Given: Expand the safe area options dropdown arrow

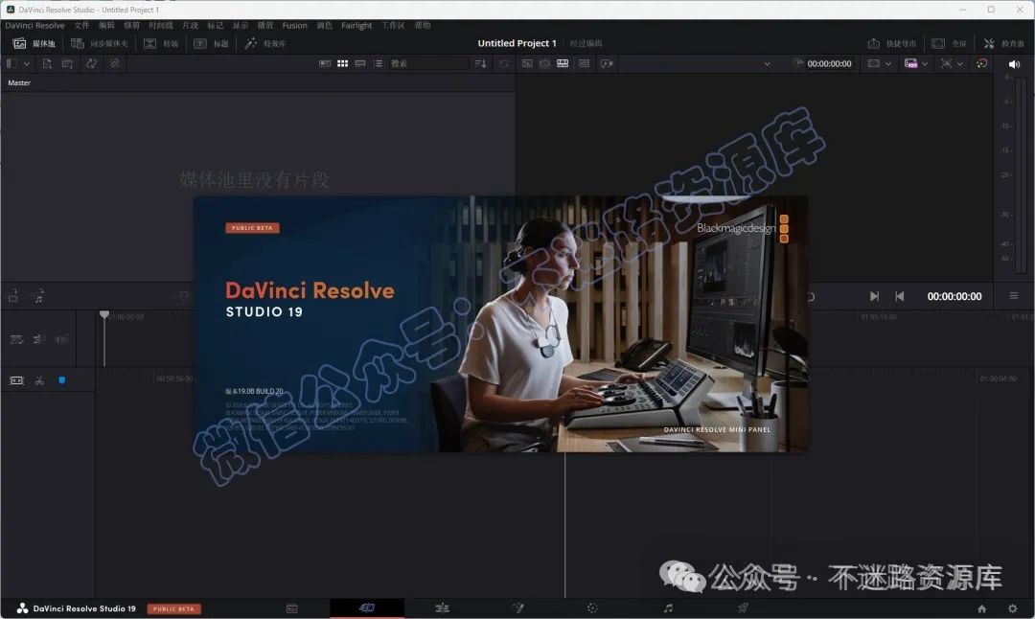Looking at the screenshot, I should [x=887, y=64].
